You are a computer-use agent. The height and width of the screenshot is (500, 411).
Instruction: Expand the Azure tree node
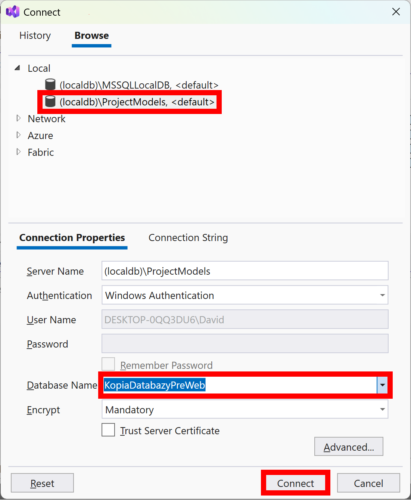(x=18, y=135)
